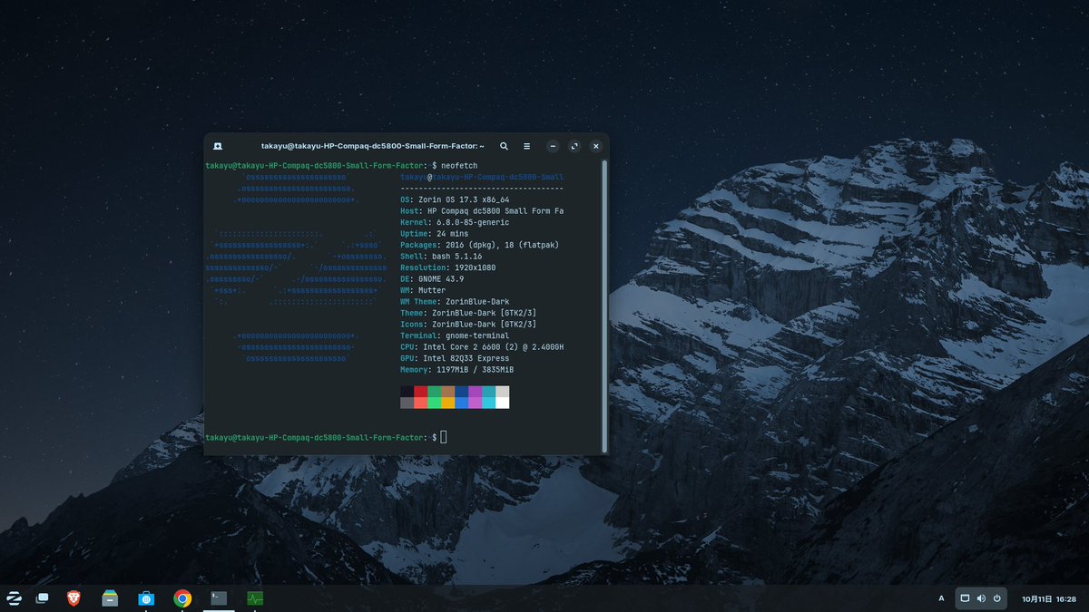Image resolution: width=1089 pixels, height=612 pixels.
Task: Click the 'Packages: 2016 (dpkg)' line
Action: coord(479,245)
